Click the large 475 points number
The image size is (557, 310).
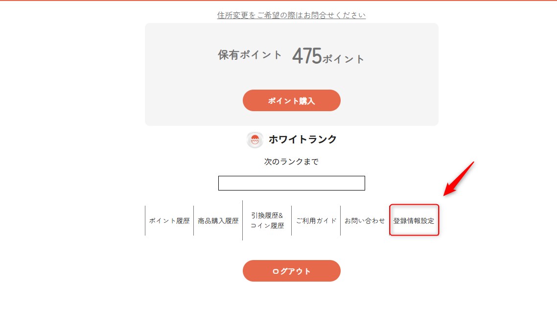click(307, 56)
